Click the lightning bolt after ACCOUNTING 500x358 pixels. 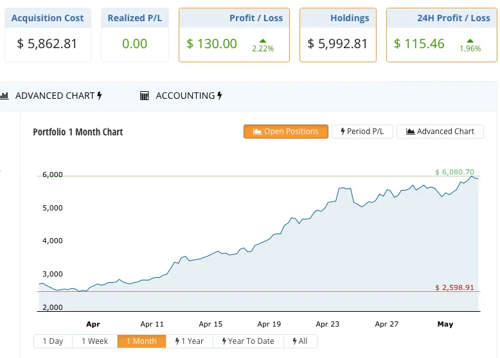click(x=219, y=96)
